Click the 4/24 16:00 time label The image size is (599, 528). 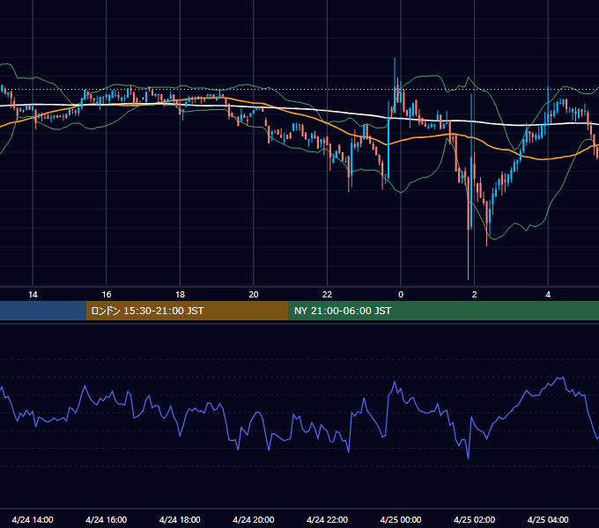click(107, 519)
